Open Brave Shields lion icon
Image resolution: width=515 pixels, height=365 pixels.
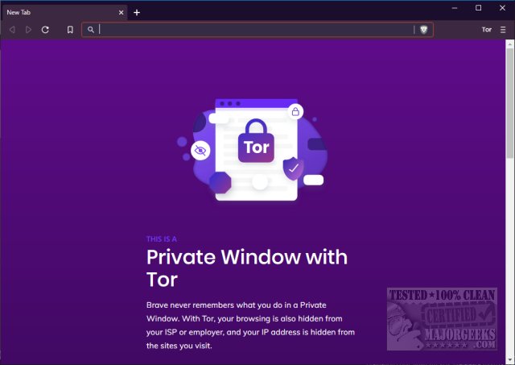point(424,30)
